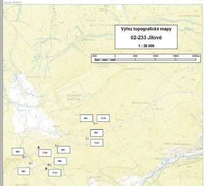Click the '0' mark on the scale bar

[x=115, y=56]
